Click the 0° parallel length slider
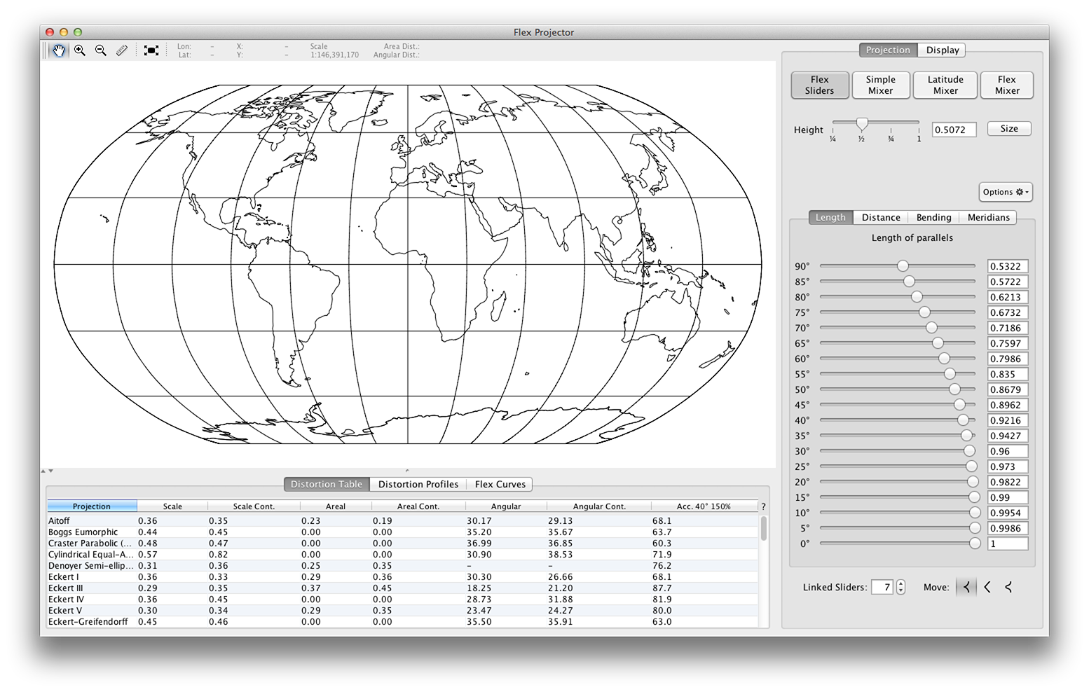The image size is (1089, 692). tap(897, 544)
